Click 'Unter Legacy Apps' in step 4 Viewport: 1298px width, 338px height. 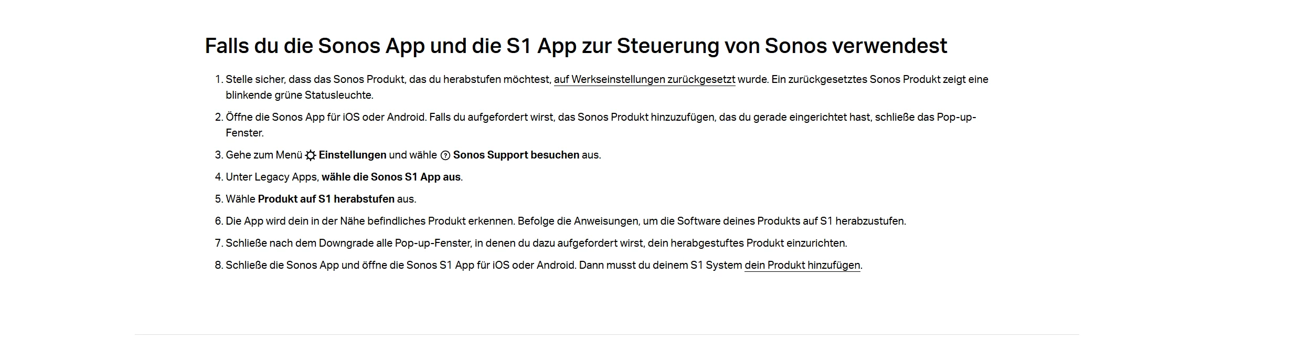[272, 177]
